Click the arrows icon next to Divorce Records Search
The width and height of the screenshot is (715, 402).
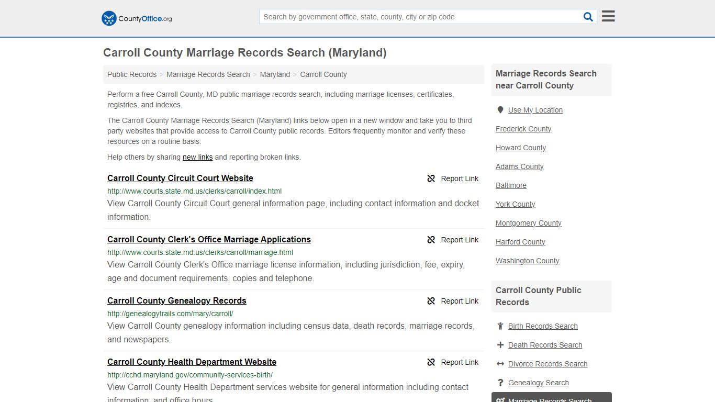[x=500, y=364]
